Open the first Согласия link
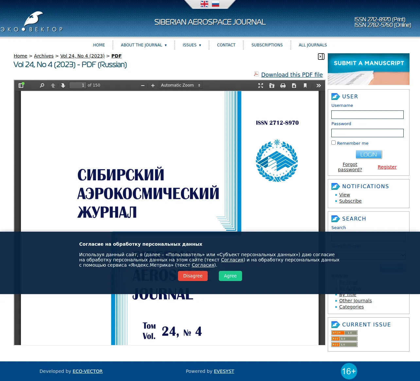Viewport: 420px width, 381px height. [x=232, y=260]
